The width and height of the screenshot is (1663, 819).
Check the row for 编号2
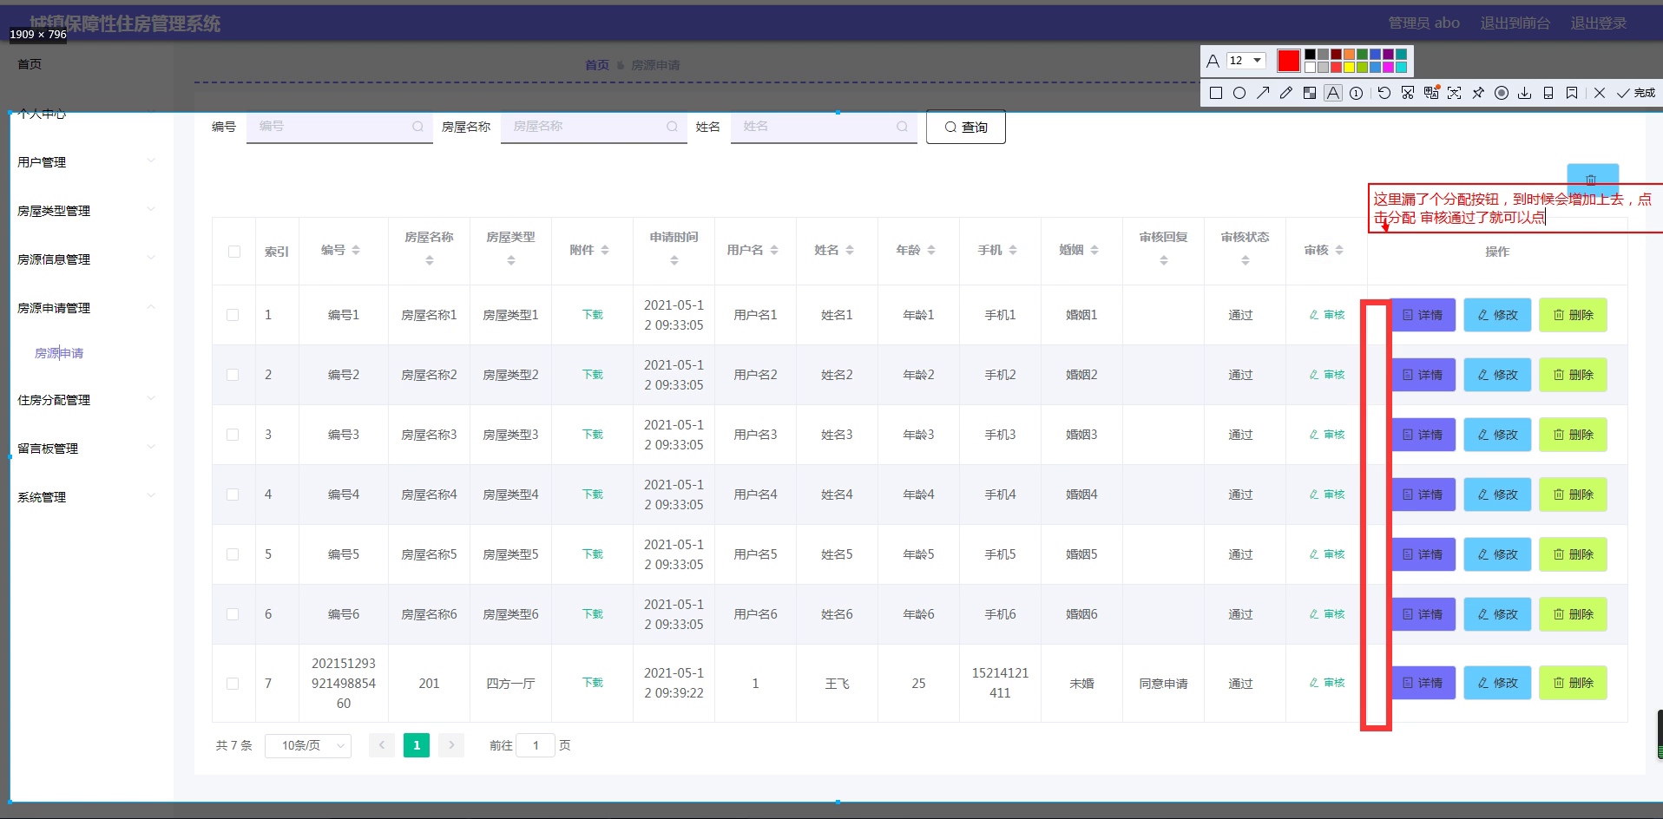pyautogui.click(x=233, y=375)
